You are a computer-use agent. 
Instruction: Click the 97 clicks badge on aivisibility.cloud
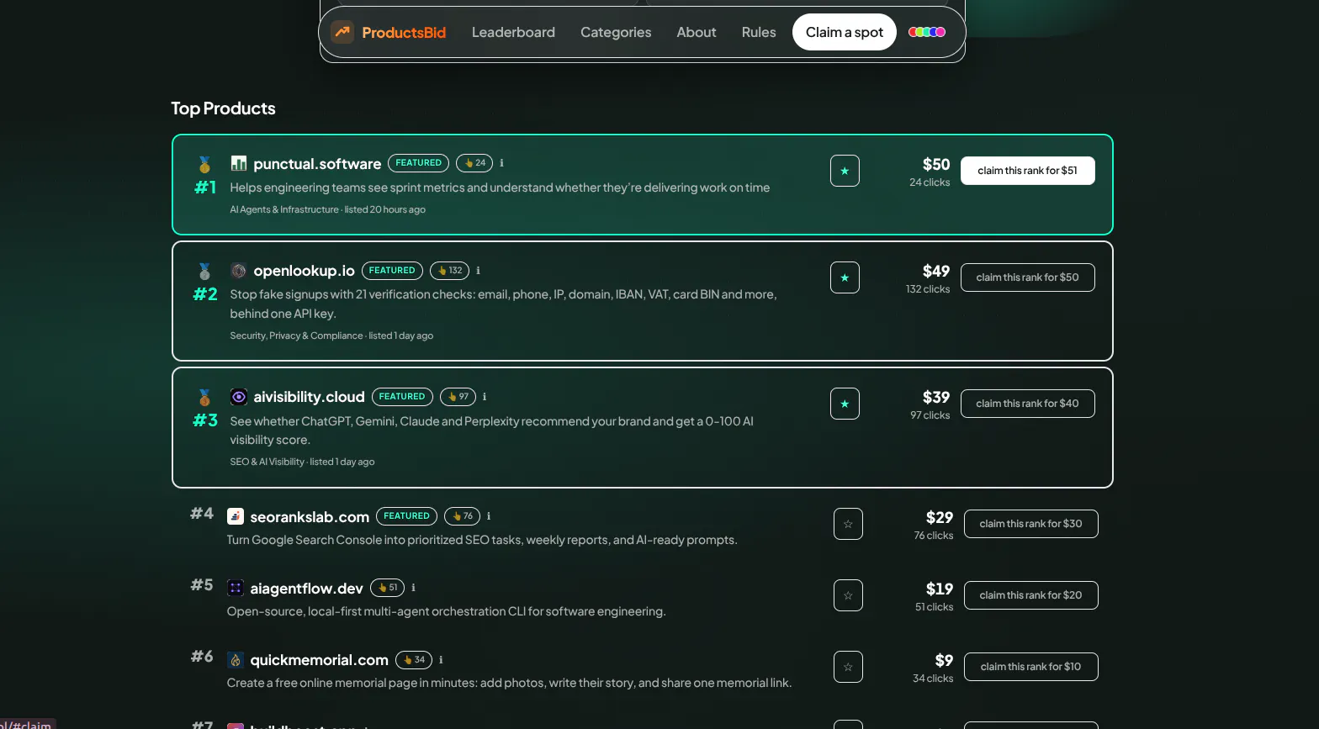point(458,397)
